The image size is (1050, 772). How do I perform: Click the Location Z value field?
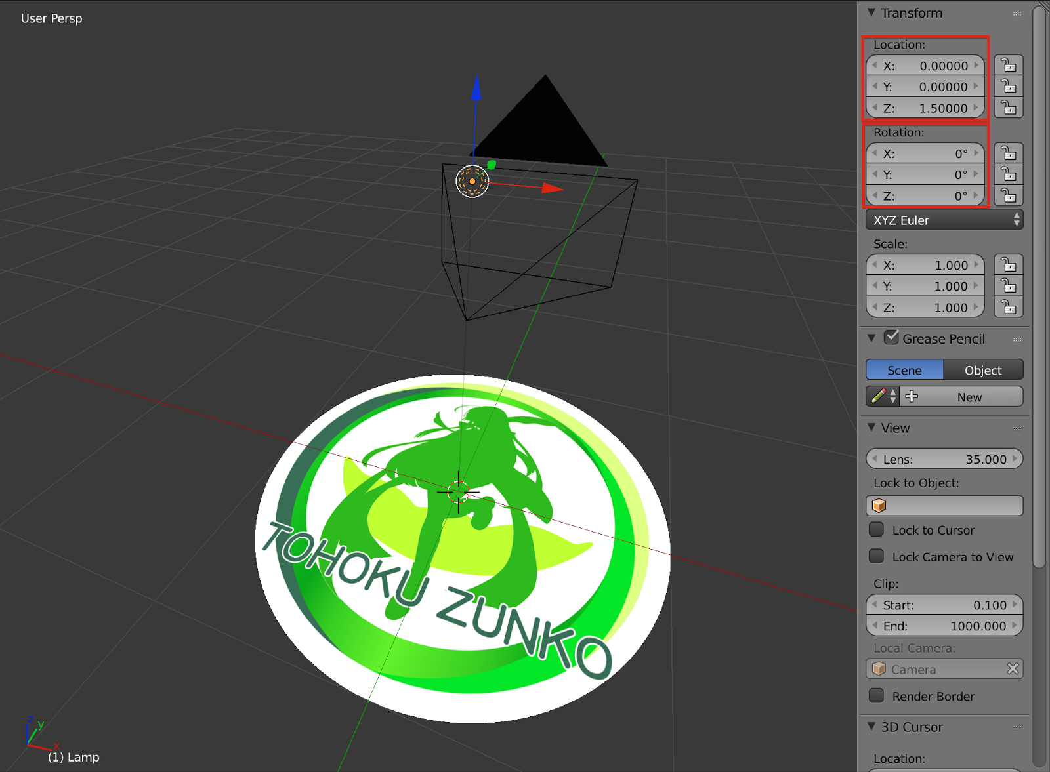click(x=925, y=108)
